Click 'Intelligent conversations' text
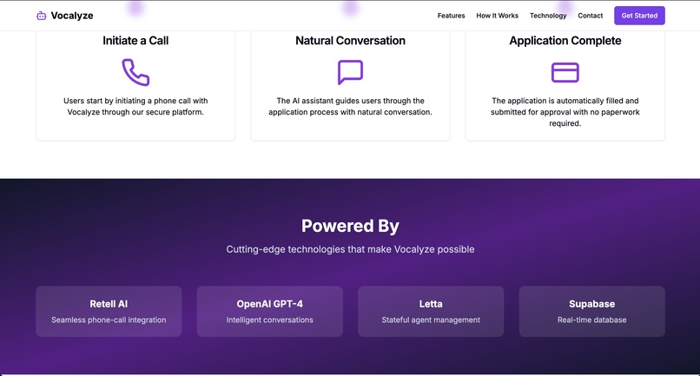Image resolution: width=700 pixels, height=376 pixels. click(x=269, y=320)
